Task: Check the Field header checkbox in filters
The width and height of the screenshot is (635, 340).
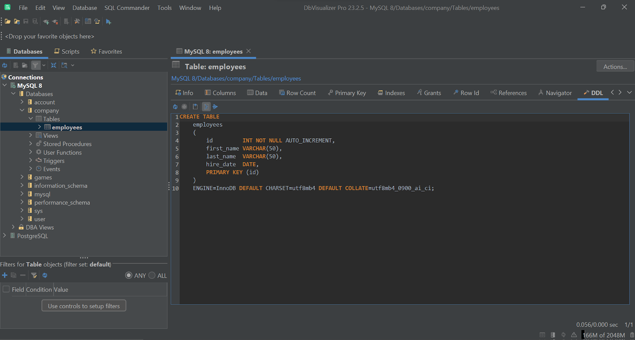Action: click(x=6, y=289)
